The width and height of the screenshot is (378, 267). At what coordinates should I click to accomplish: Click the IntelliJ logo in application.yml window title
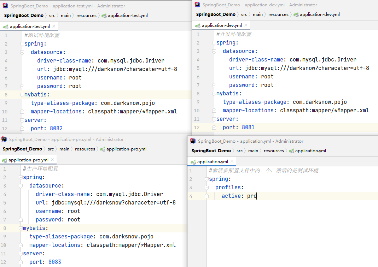[x=193, y=141]
